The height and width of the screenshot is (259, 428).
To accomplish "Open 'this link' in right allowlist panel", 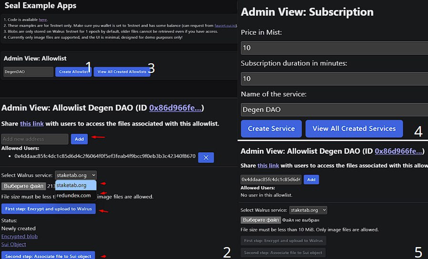I will (268, 166).
